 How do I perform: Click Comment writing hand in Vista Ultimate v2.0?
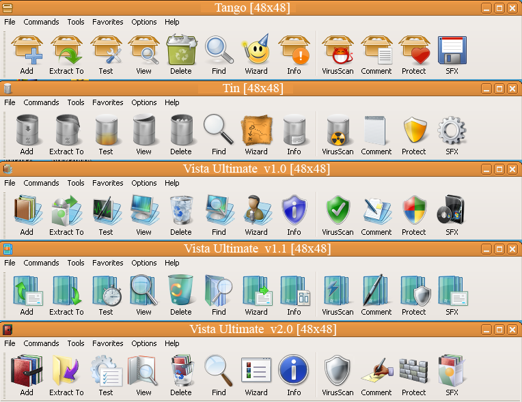pos(377,371)
